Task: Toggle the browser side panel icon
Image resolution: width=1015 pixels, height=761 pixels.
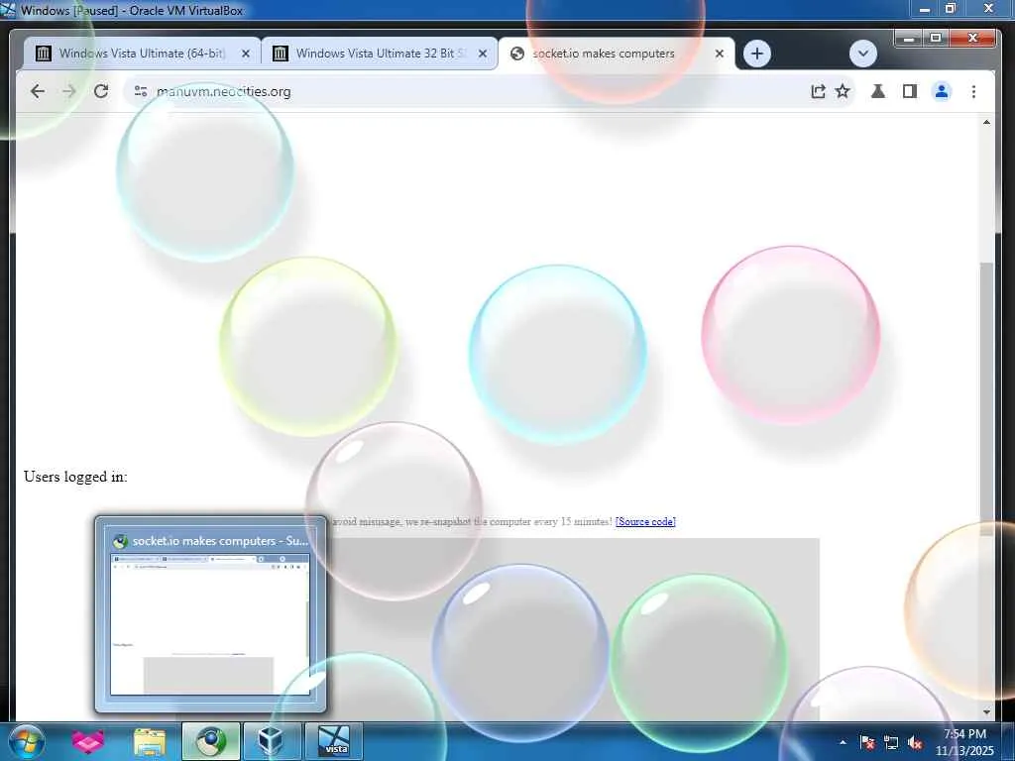Action: pyautogui.click(x=910, y=91)
